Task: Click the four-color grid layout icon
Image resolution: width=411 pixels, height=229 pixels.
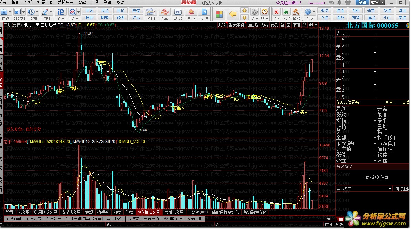Action: (x=219, y=14)
